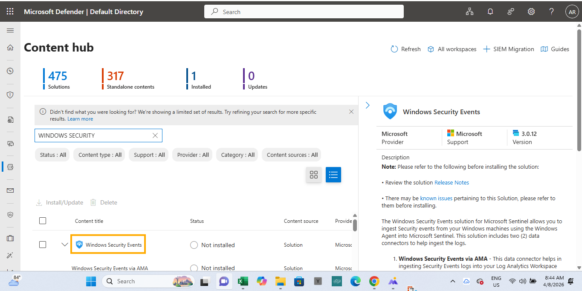Show hidden system tray icons
The width and height of the screenshot is (582, 291).
(453, 281)
